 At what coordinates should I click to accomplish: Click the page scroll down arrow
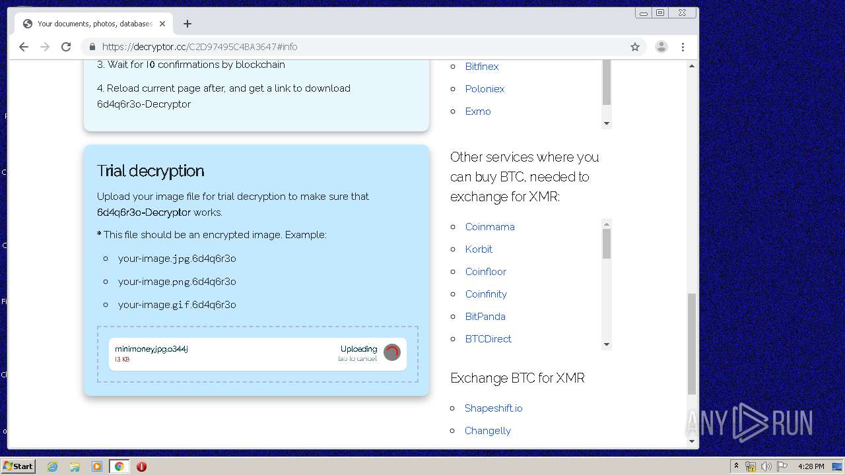(692, 441)
